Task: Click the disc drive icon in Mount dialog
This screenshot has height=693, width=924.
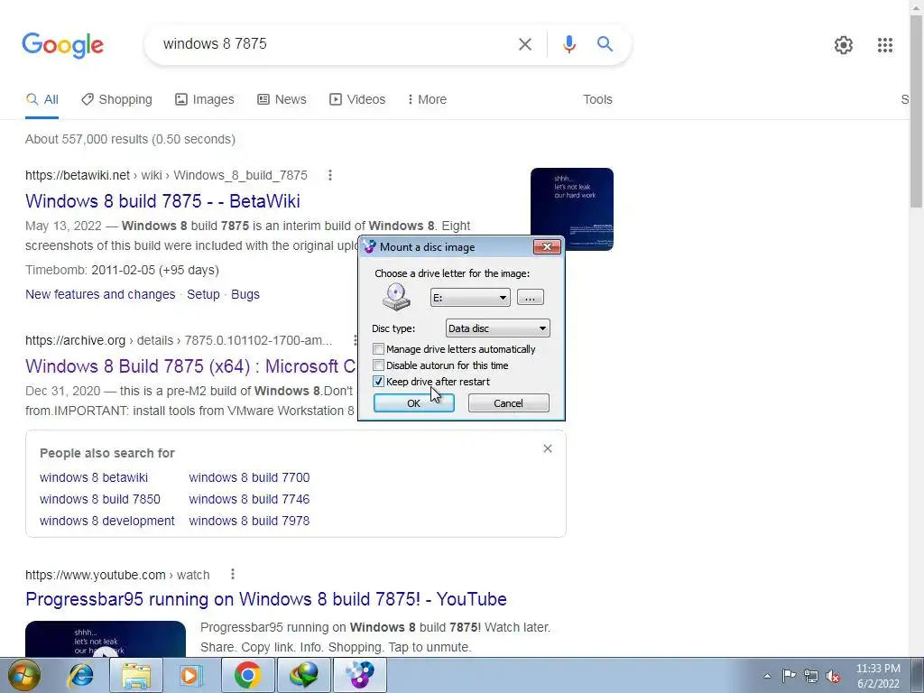Action: [x=396, y=297]
